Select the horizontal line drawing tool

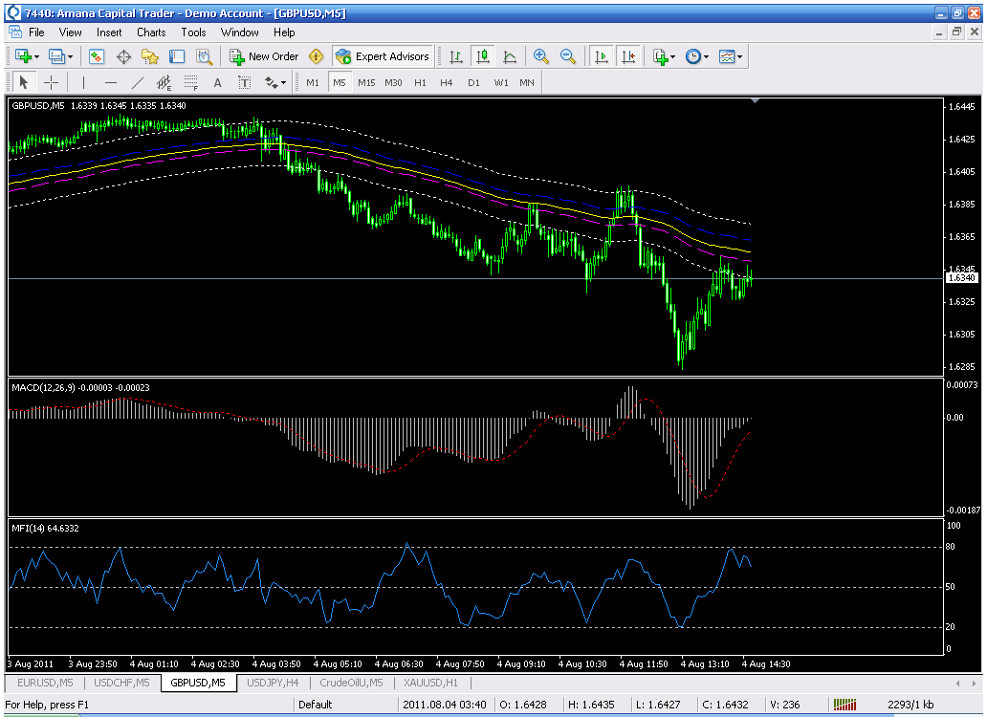pos(111,82)
